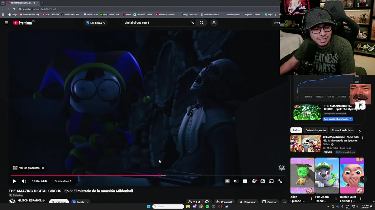The width and height of the screenshot is (375, 210).
Task: Open Ep 4 Mascarada en Spudsy's thumbnail
Action: click(306, 143)
